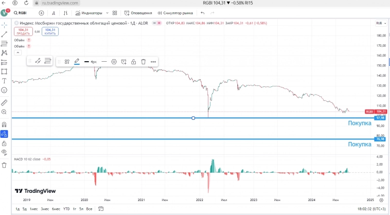Select the 1мес time range
Screen dimensions: 390x215
(33, 209)
